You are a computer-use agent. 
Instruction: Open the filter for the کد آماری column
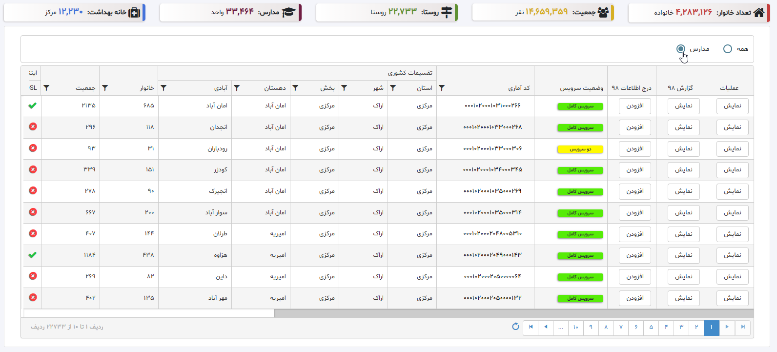(442, 88)
